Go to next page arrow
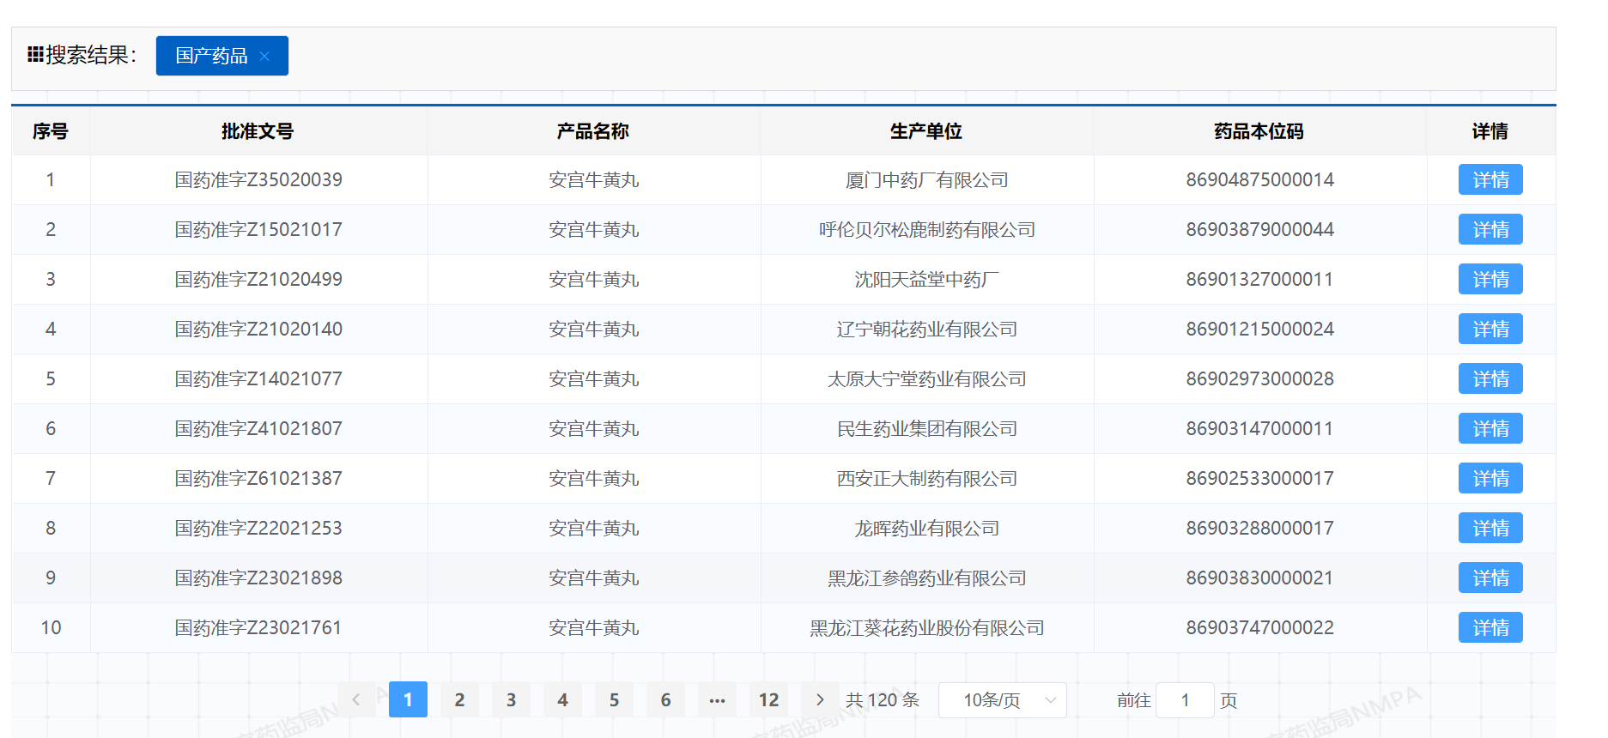 pos(820,700)
